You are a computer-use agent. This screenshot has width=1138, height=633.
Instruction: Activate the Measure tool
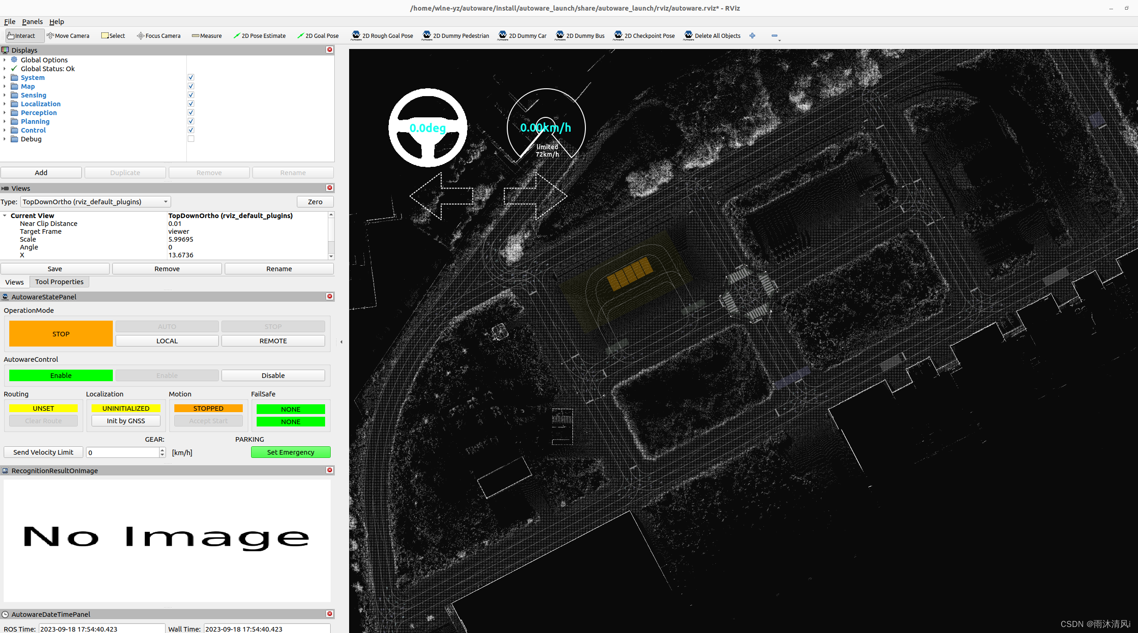coord(207,36)
